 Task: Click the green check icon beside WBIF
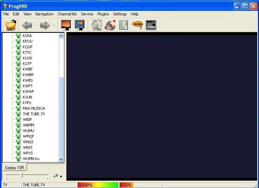[x=18, y=120]
